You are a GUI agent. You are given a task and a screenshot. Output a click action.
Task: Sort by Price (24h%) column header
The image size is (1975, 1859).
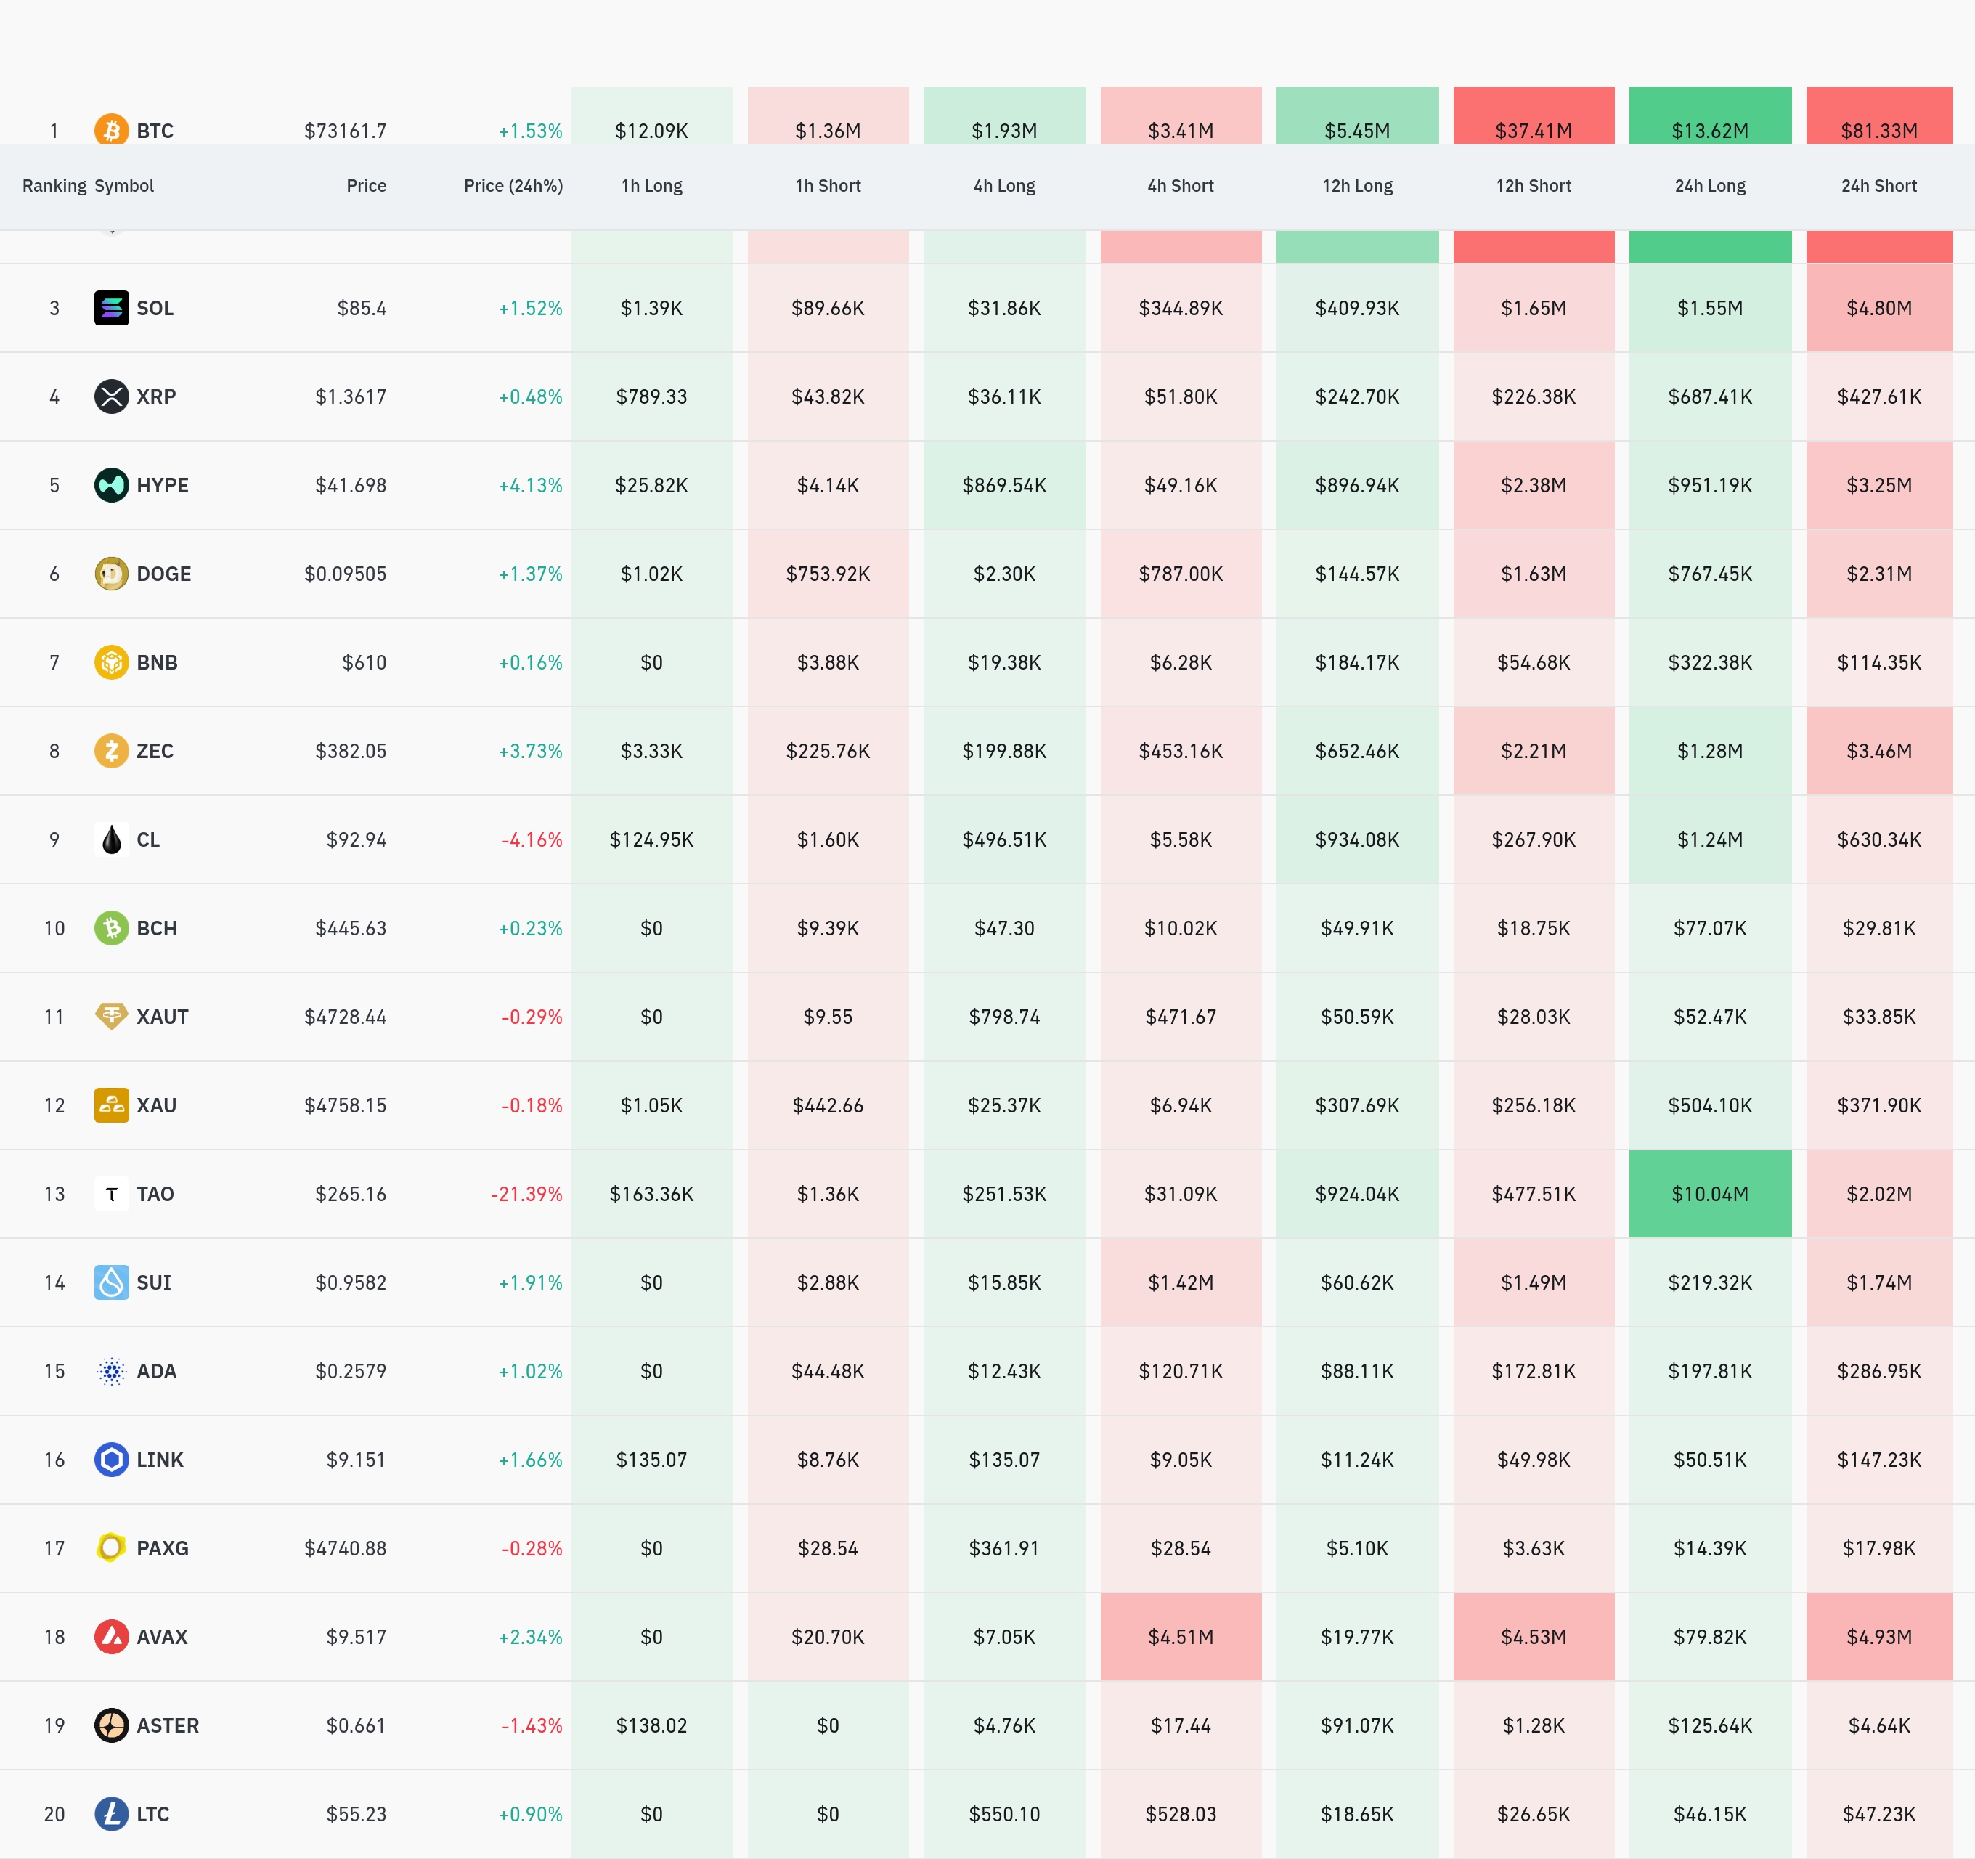click(513, 186)
